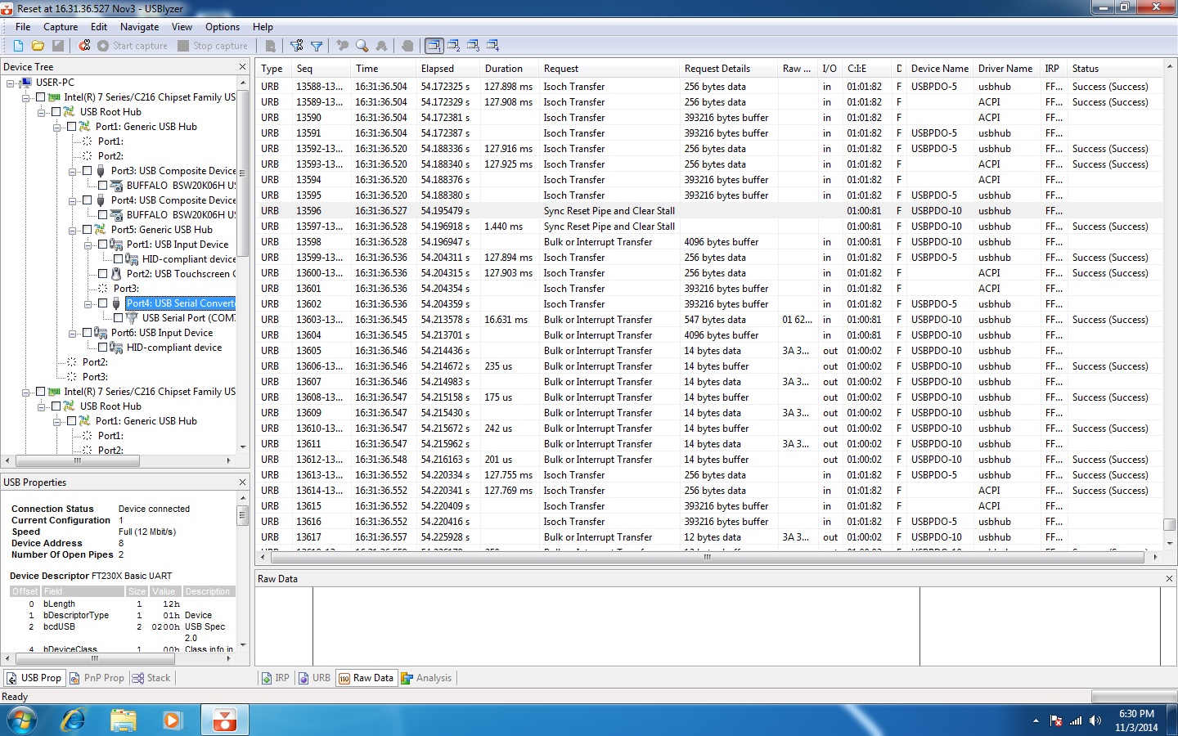Switch to the Analysis tab
The width and height of the screenshot is (1178, 736).
[x=426, y=678]
